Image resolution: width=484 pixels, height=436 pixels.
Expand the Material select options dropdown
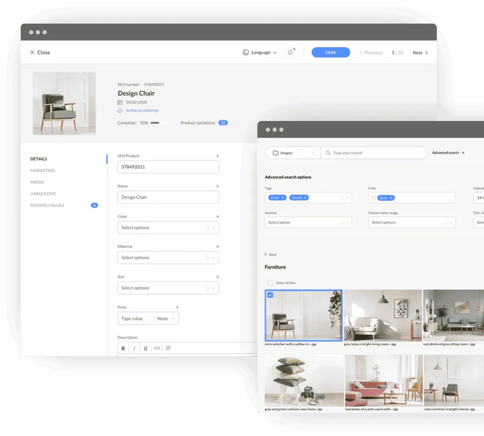coord(168,258)
